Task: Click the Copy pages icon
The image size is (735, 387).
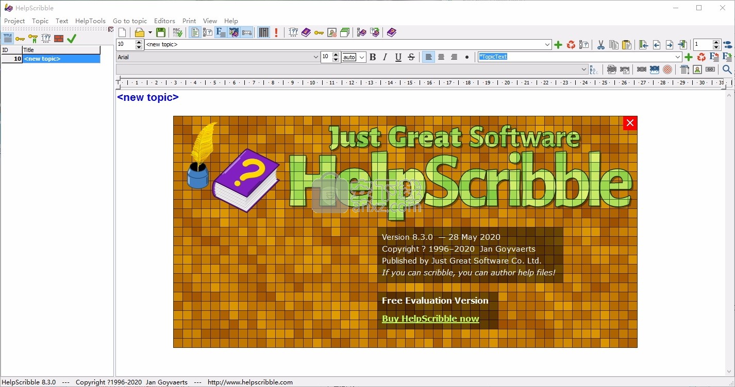Action: (613, 45)
